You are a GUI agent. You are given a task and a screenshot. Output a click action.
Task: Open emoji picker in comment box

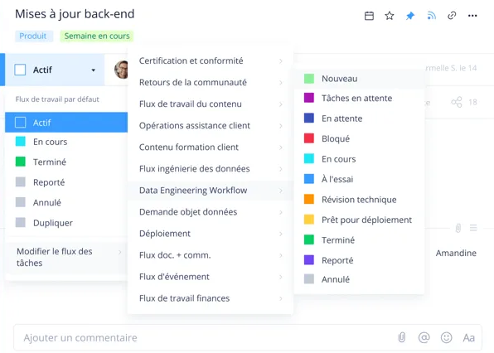point(446,337)
